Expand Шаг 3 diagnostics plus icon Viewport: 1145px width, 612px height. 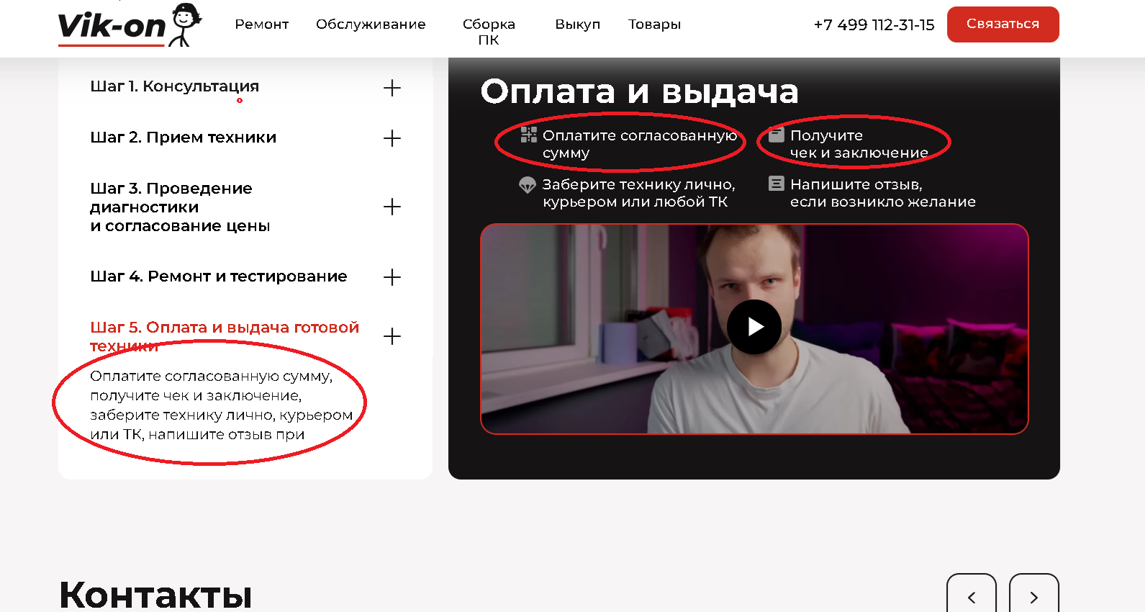[392, 207]
